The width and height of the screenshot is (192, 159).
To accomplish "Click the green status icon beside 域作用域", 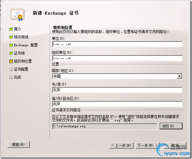I will click(x=11, y=37).
